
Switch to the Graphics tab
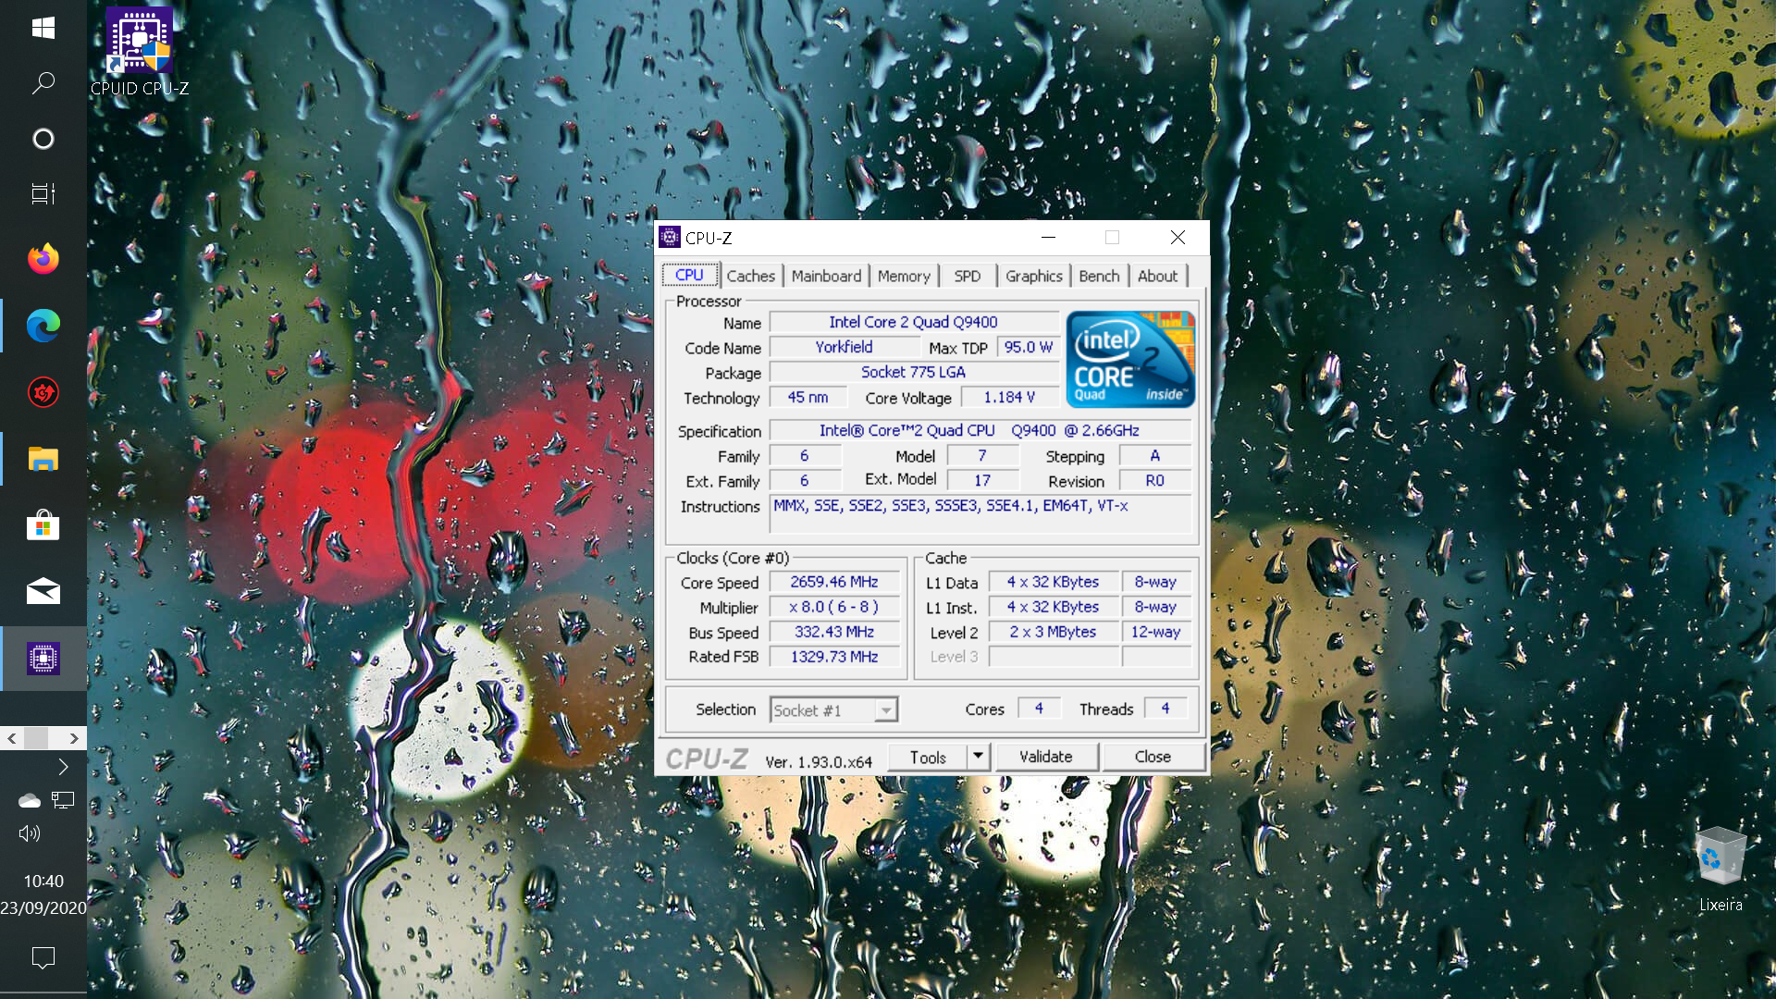1033,276
